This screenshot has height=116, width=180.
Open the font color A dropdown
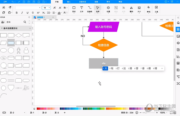(x=65, y=13)
